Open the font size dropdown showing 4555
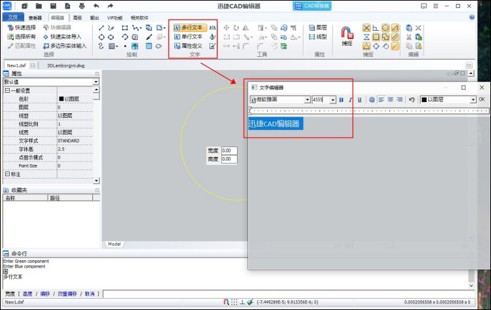Image resolution: width=491 pixels, height=310 pixels. (333, 99)
